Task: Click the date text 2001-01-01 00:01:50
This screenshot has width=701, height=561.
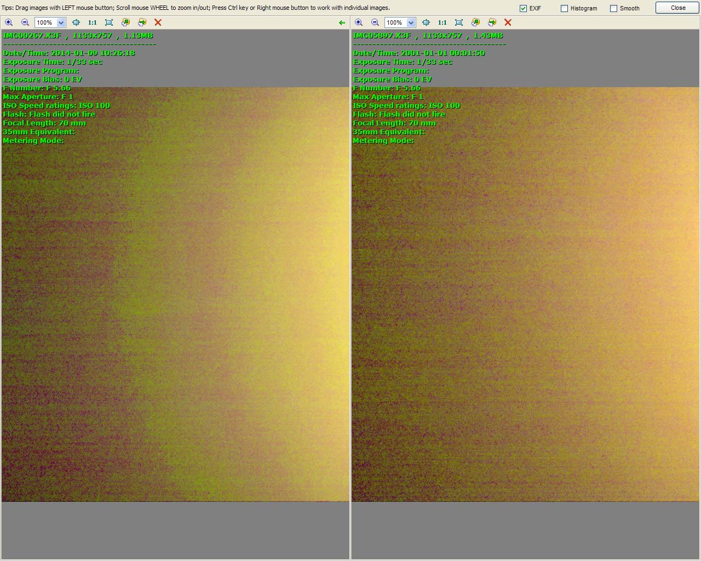Action: (x=443, y=53)
